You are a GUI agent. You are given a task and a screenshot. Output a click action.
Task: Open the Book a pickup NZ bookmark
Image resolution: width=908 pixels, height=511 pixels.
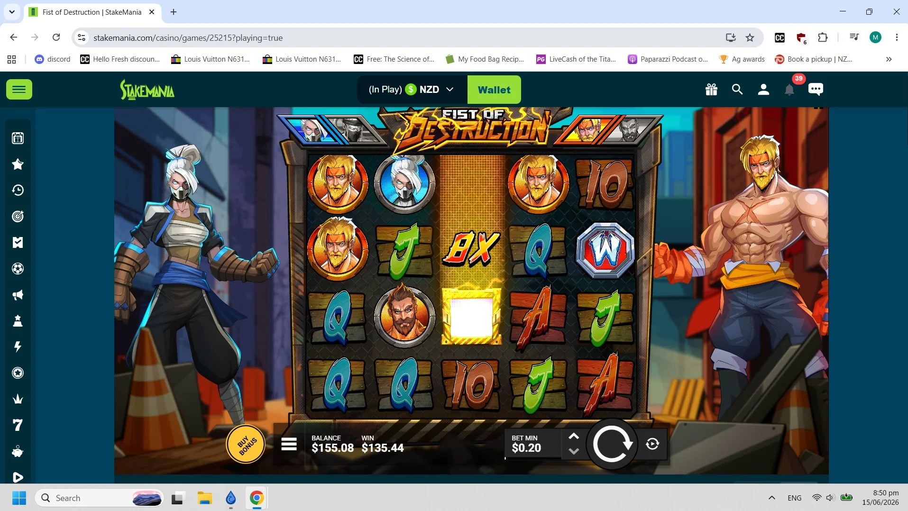pos(814,59)
